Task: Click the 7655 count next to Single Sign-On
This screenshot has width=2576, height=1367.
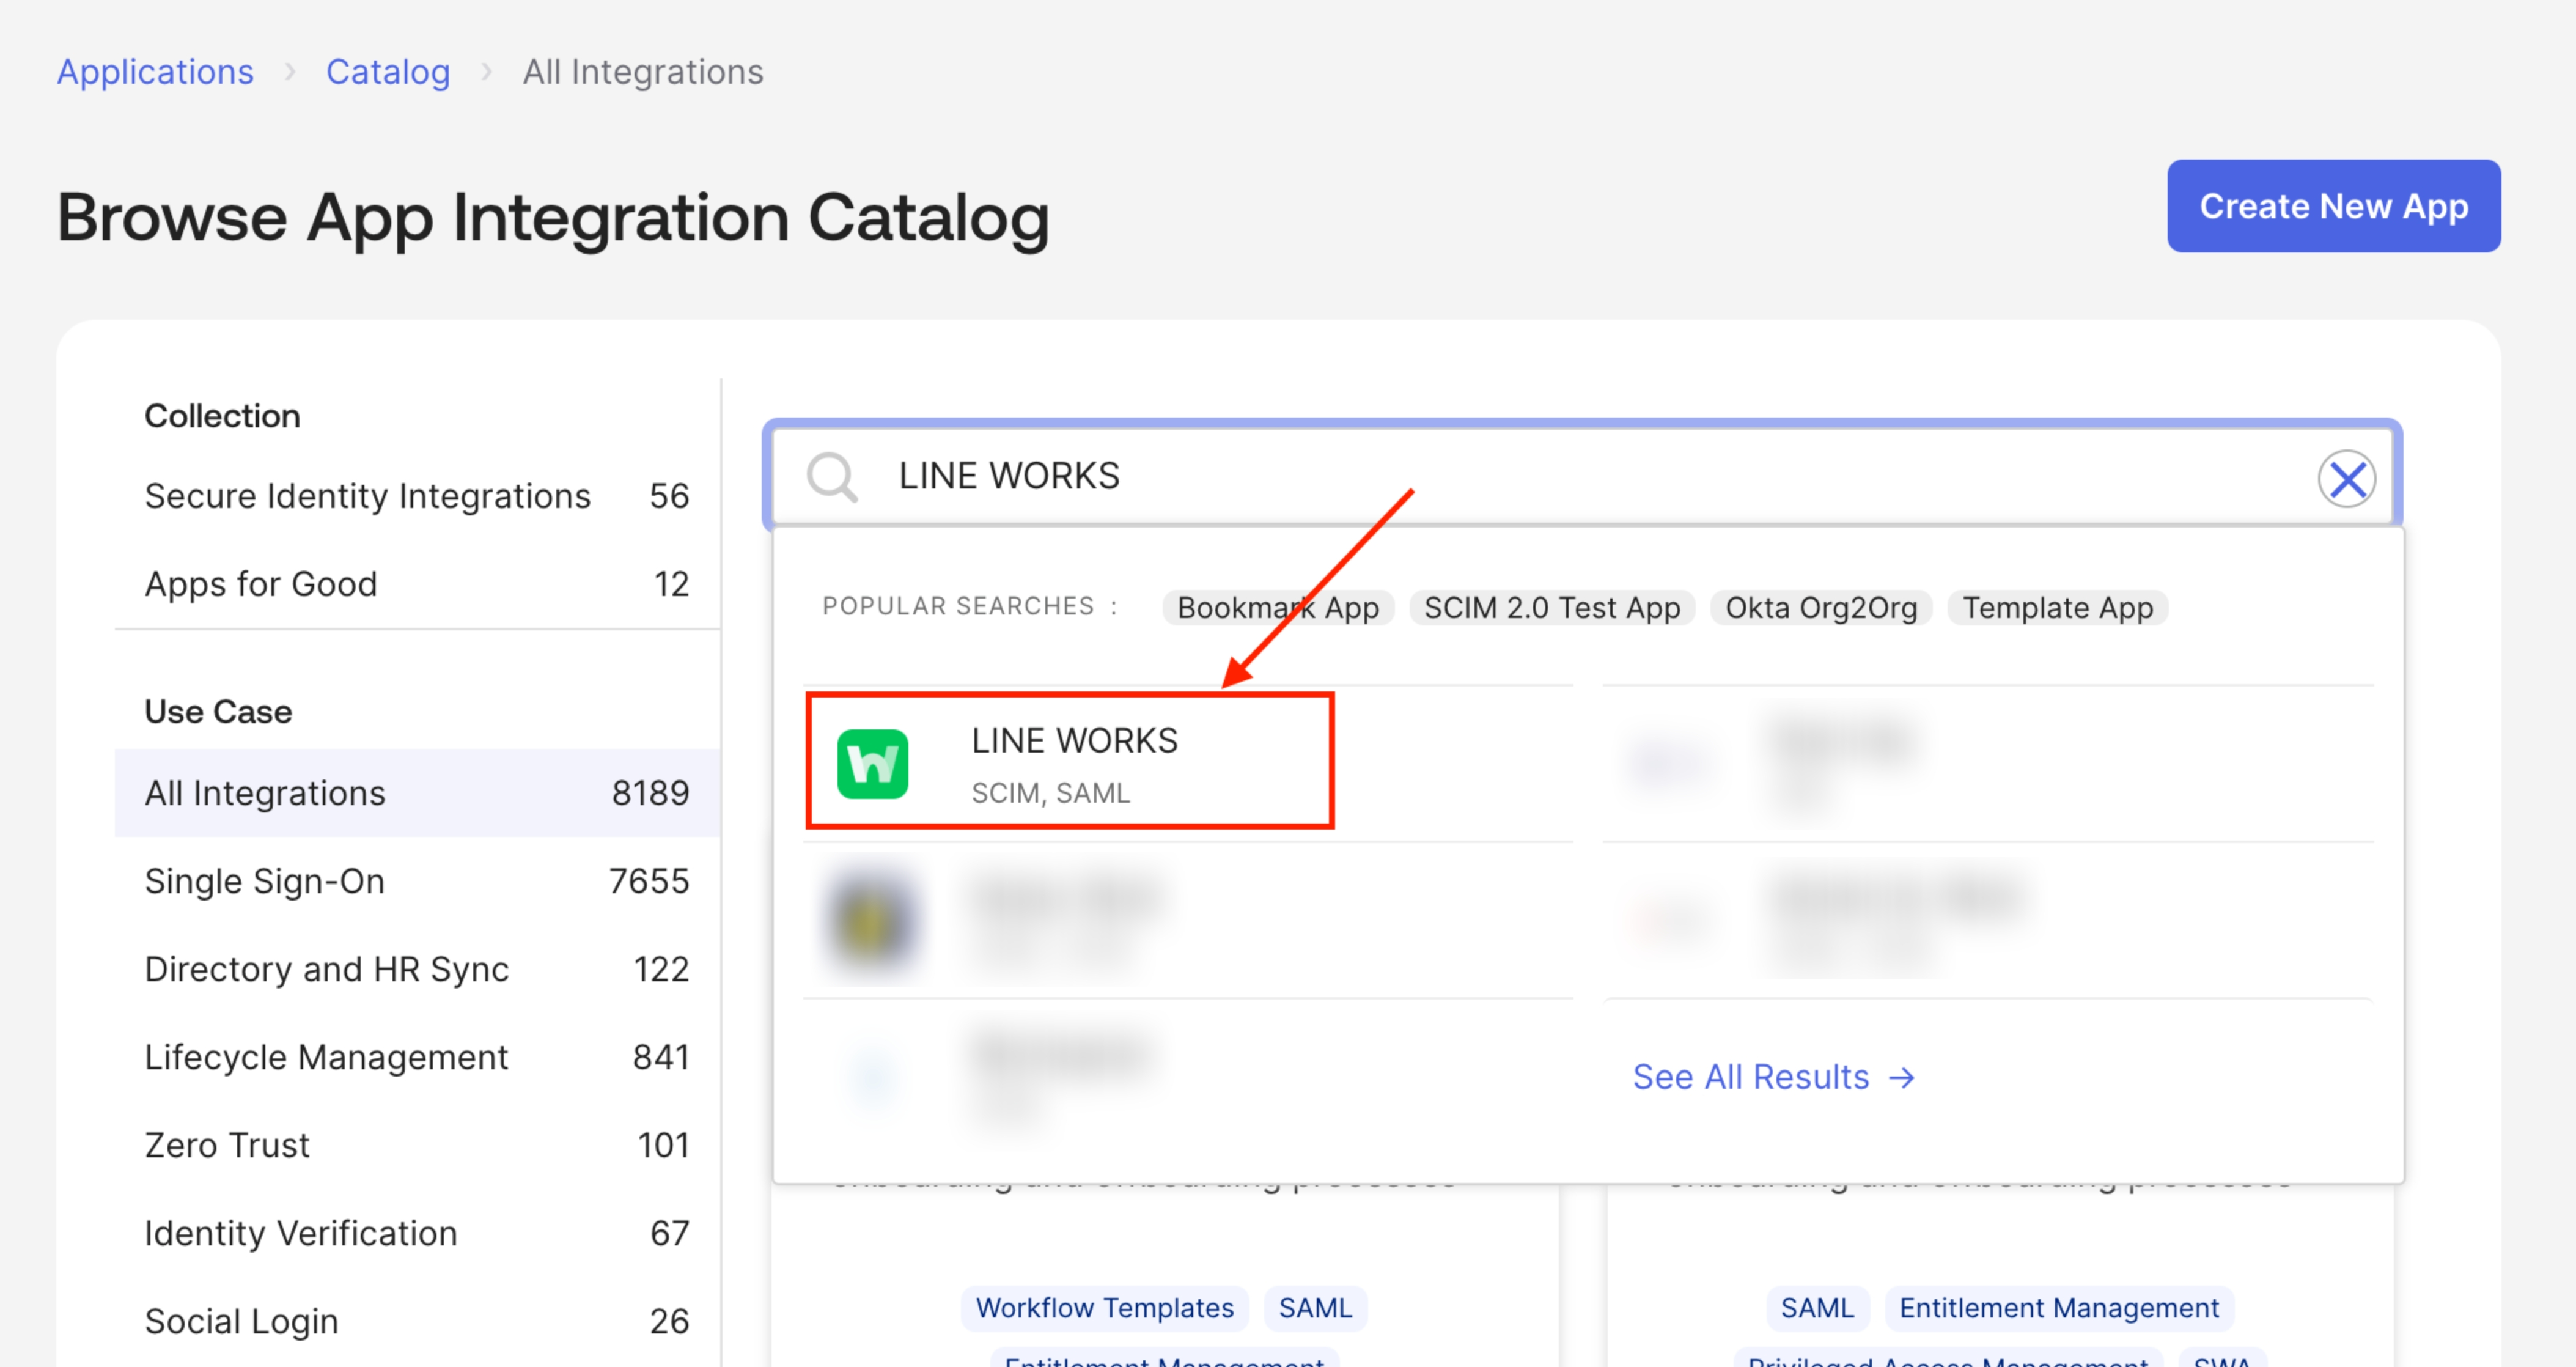Action: (649, 881)
